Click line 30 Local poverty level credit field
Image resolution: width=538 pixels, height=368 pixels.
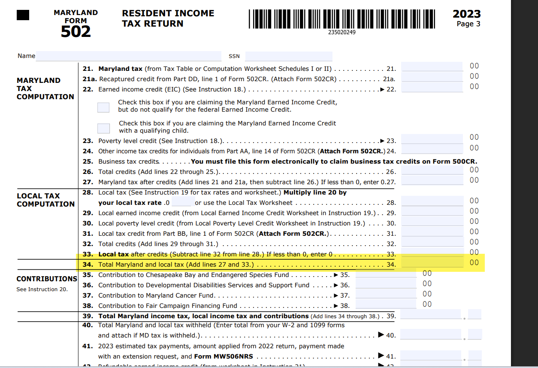(x=432, y=222)
